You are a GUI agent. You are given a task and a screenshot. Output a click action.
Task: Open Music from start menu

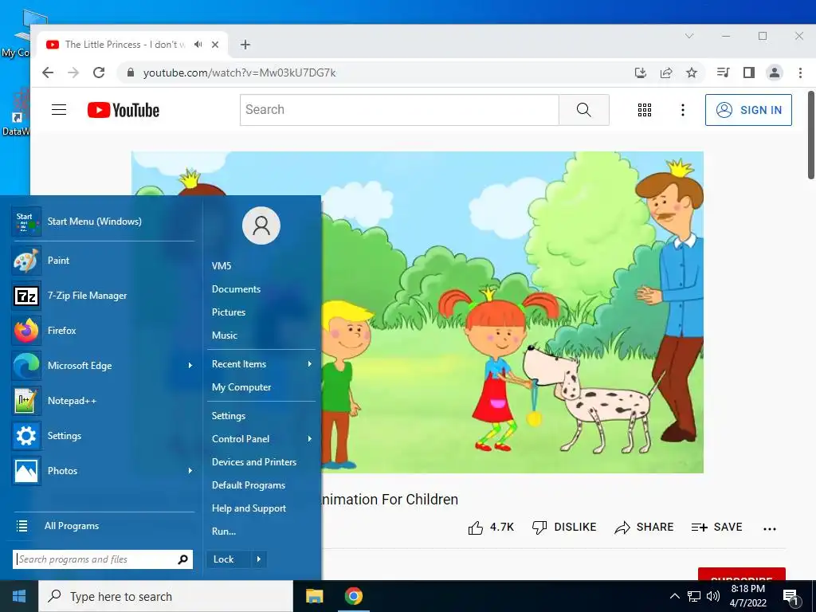pos(224,335)
